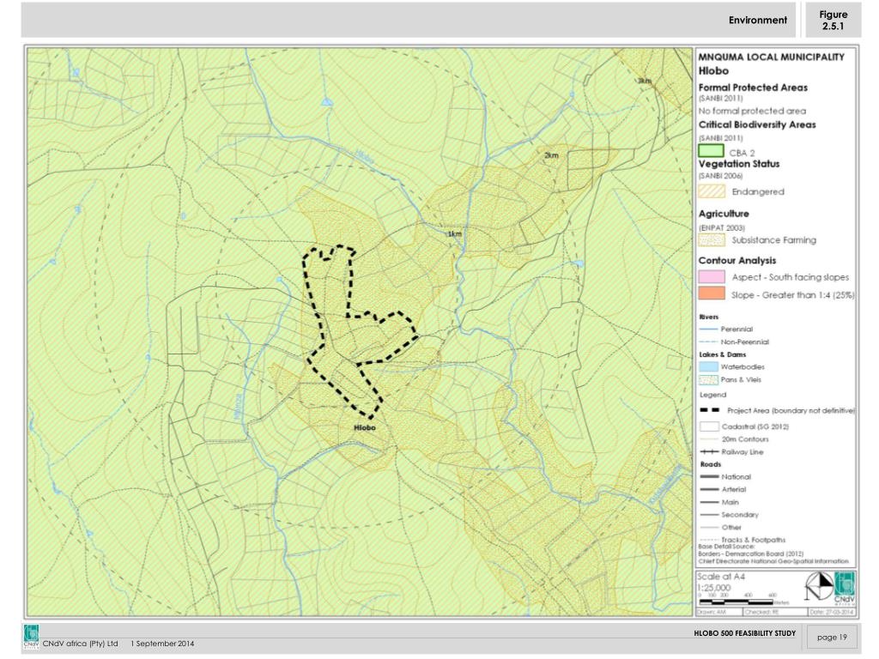Click the Roads legend heading
This screenshot has width=879, height=659.
pos(711,464)
